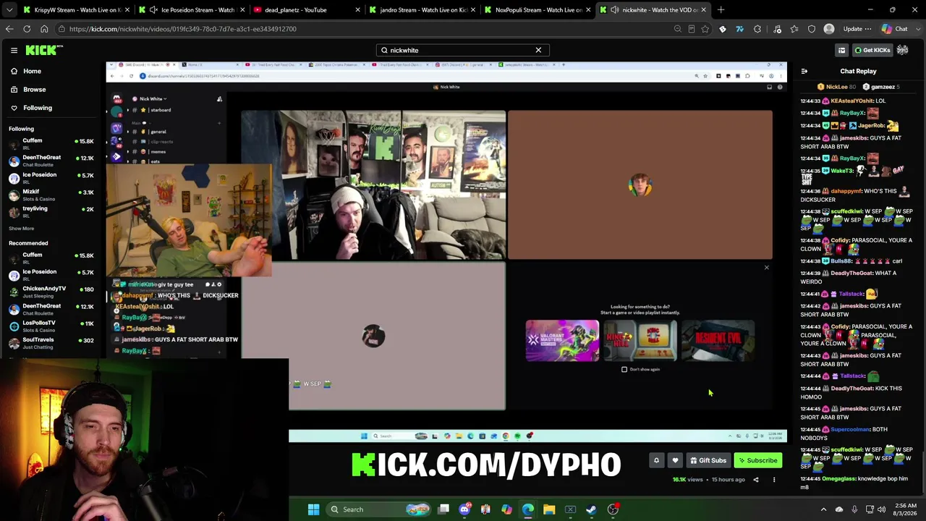This screenshot has height=521, width=926.
Task: Open LosPollosTV in Recommended
Action: 51,326
